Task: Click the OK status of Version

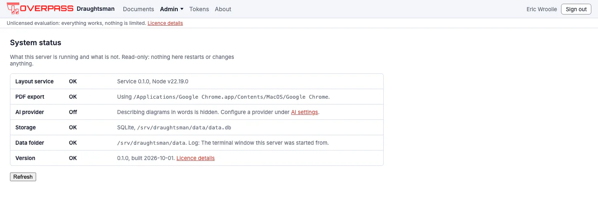Action: click(73, 158)
